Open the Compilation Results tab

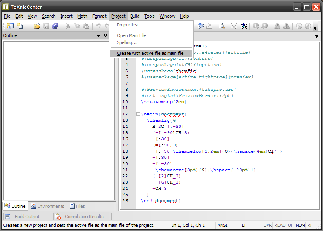[x=82, y=217]
